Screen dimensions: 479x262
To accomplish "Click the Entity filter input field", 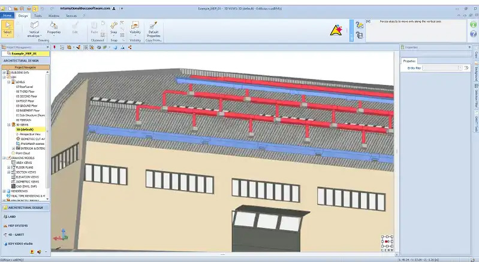I will (x=443, y=68).
